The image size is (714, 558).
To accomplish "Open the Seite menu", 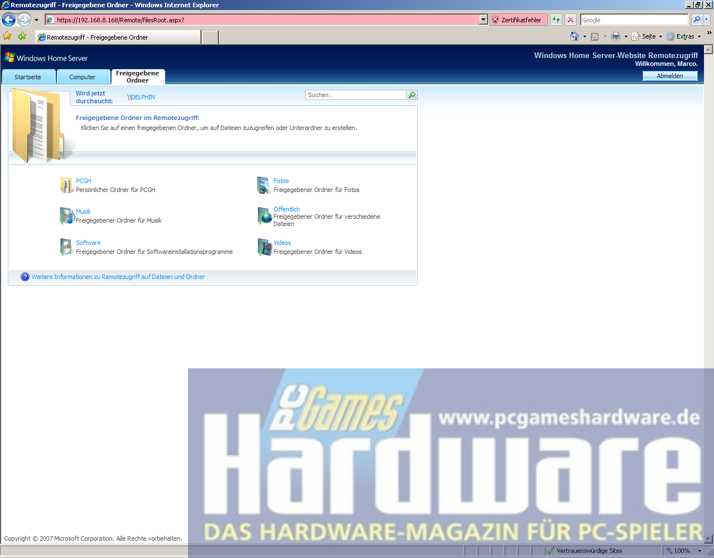I will point(647,37).
